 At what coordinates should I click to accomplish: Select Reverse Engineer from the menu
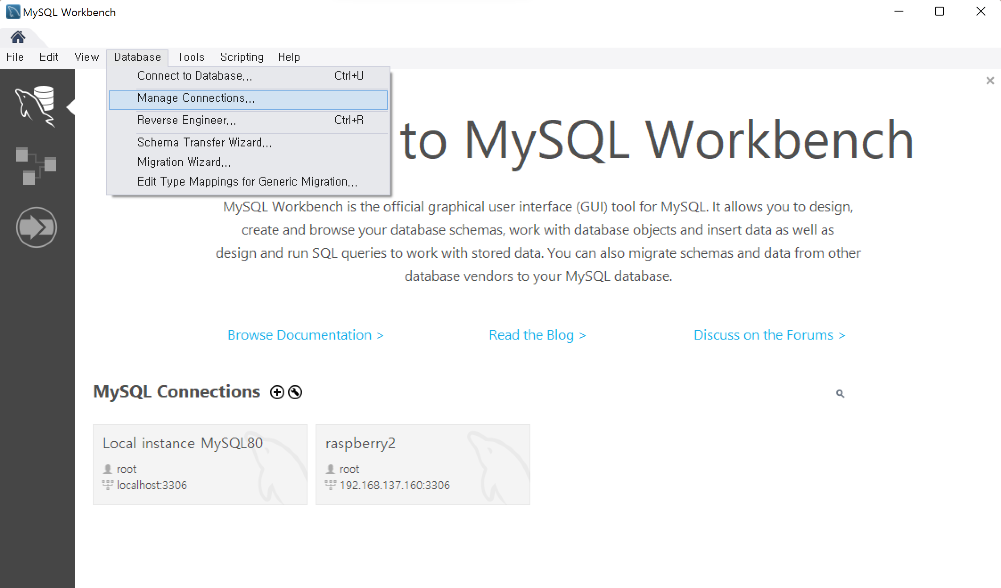pyautogui.click(x=186, y=121)
